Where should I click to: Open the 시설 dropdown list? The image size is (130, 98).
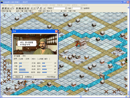[x=81, y=8]
